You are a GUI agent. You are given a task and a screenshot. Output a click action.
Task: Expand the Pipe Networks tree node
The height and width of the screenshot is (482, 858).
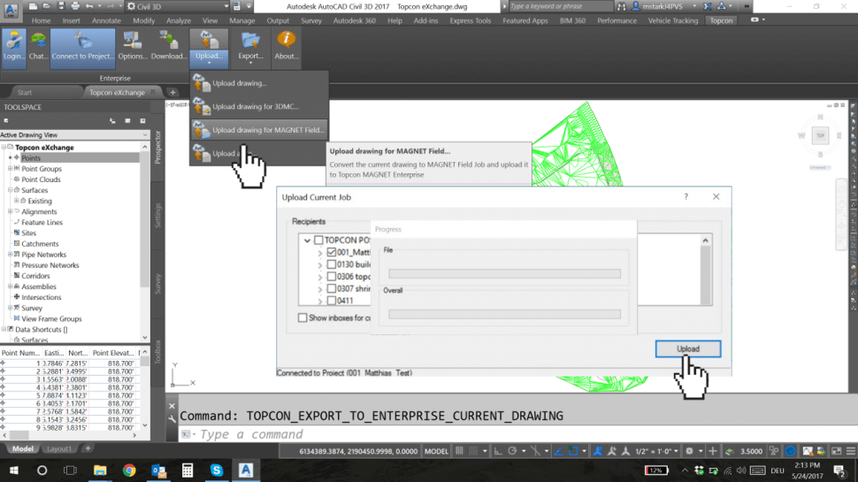pyautogui.click(x=10, y=255)
